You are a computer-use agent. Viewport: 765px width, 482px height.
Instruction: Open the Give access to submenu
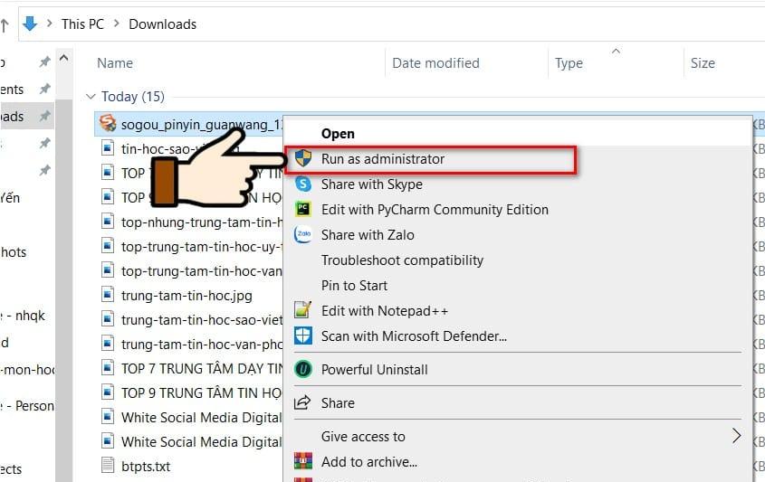(x=518, y=436)
